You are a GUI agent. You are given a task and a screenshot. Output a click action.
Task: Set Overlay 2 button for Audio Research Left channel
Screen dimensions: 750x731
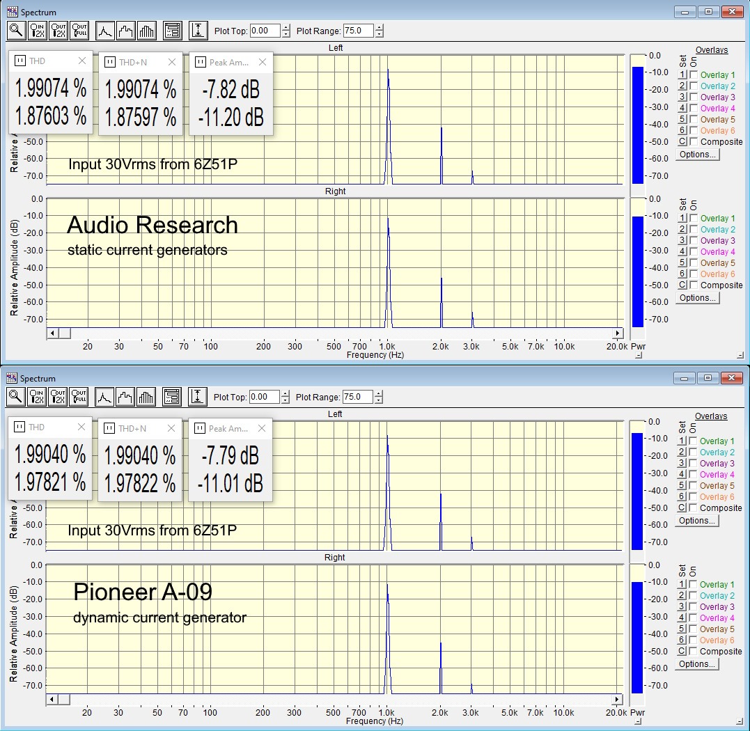click(x=682, y=86)
